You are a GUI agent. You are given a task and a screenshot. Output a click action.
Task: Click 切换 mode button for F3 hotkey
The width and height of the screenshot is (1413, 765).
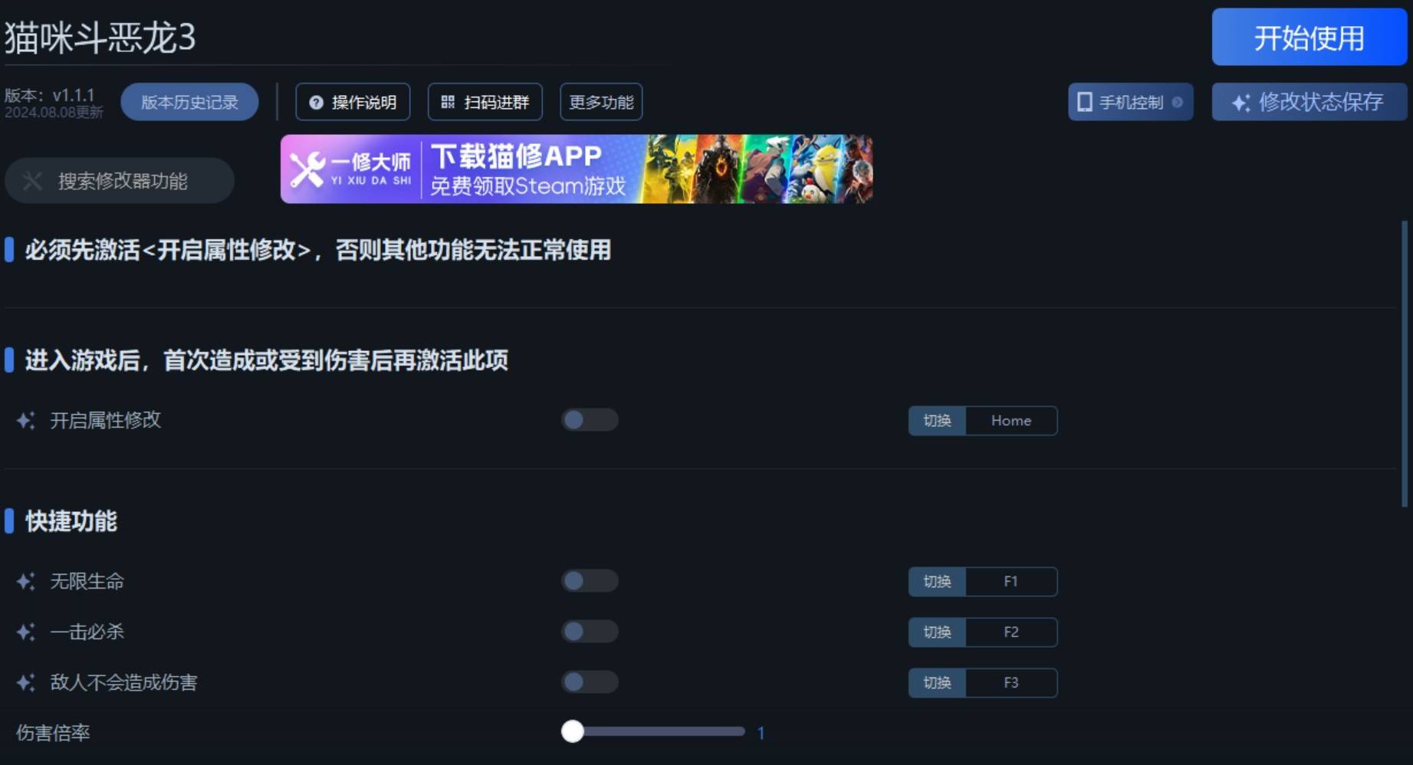pos(937,683)
